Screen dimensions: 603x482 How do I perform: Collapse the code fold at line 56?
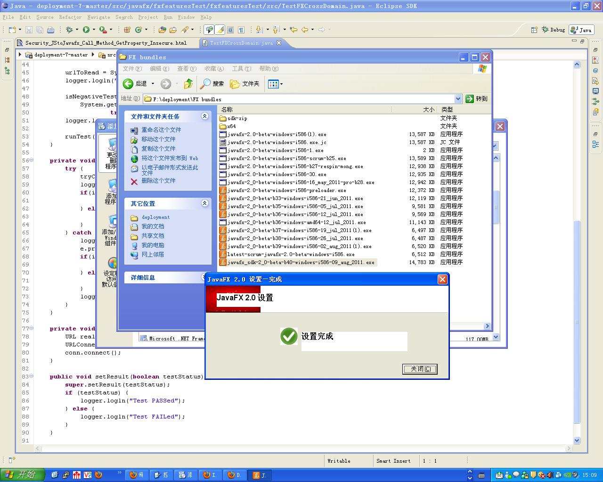pos(32,161)
